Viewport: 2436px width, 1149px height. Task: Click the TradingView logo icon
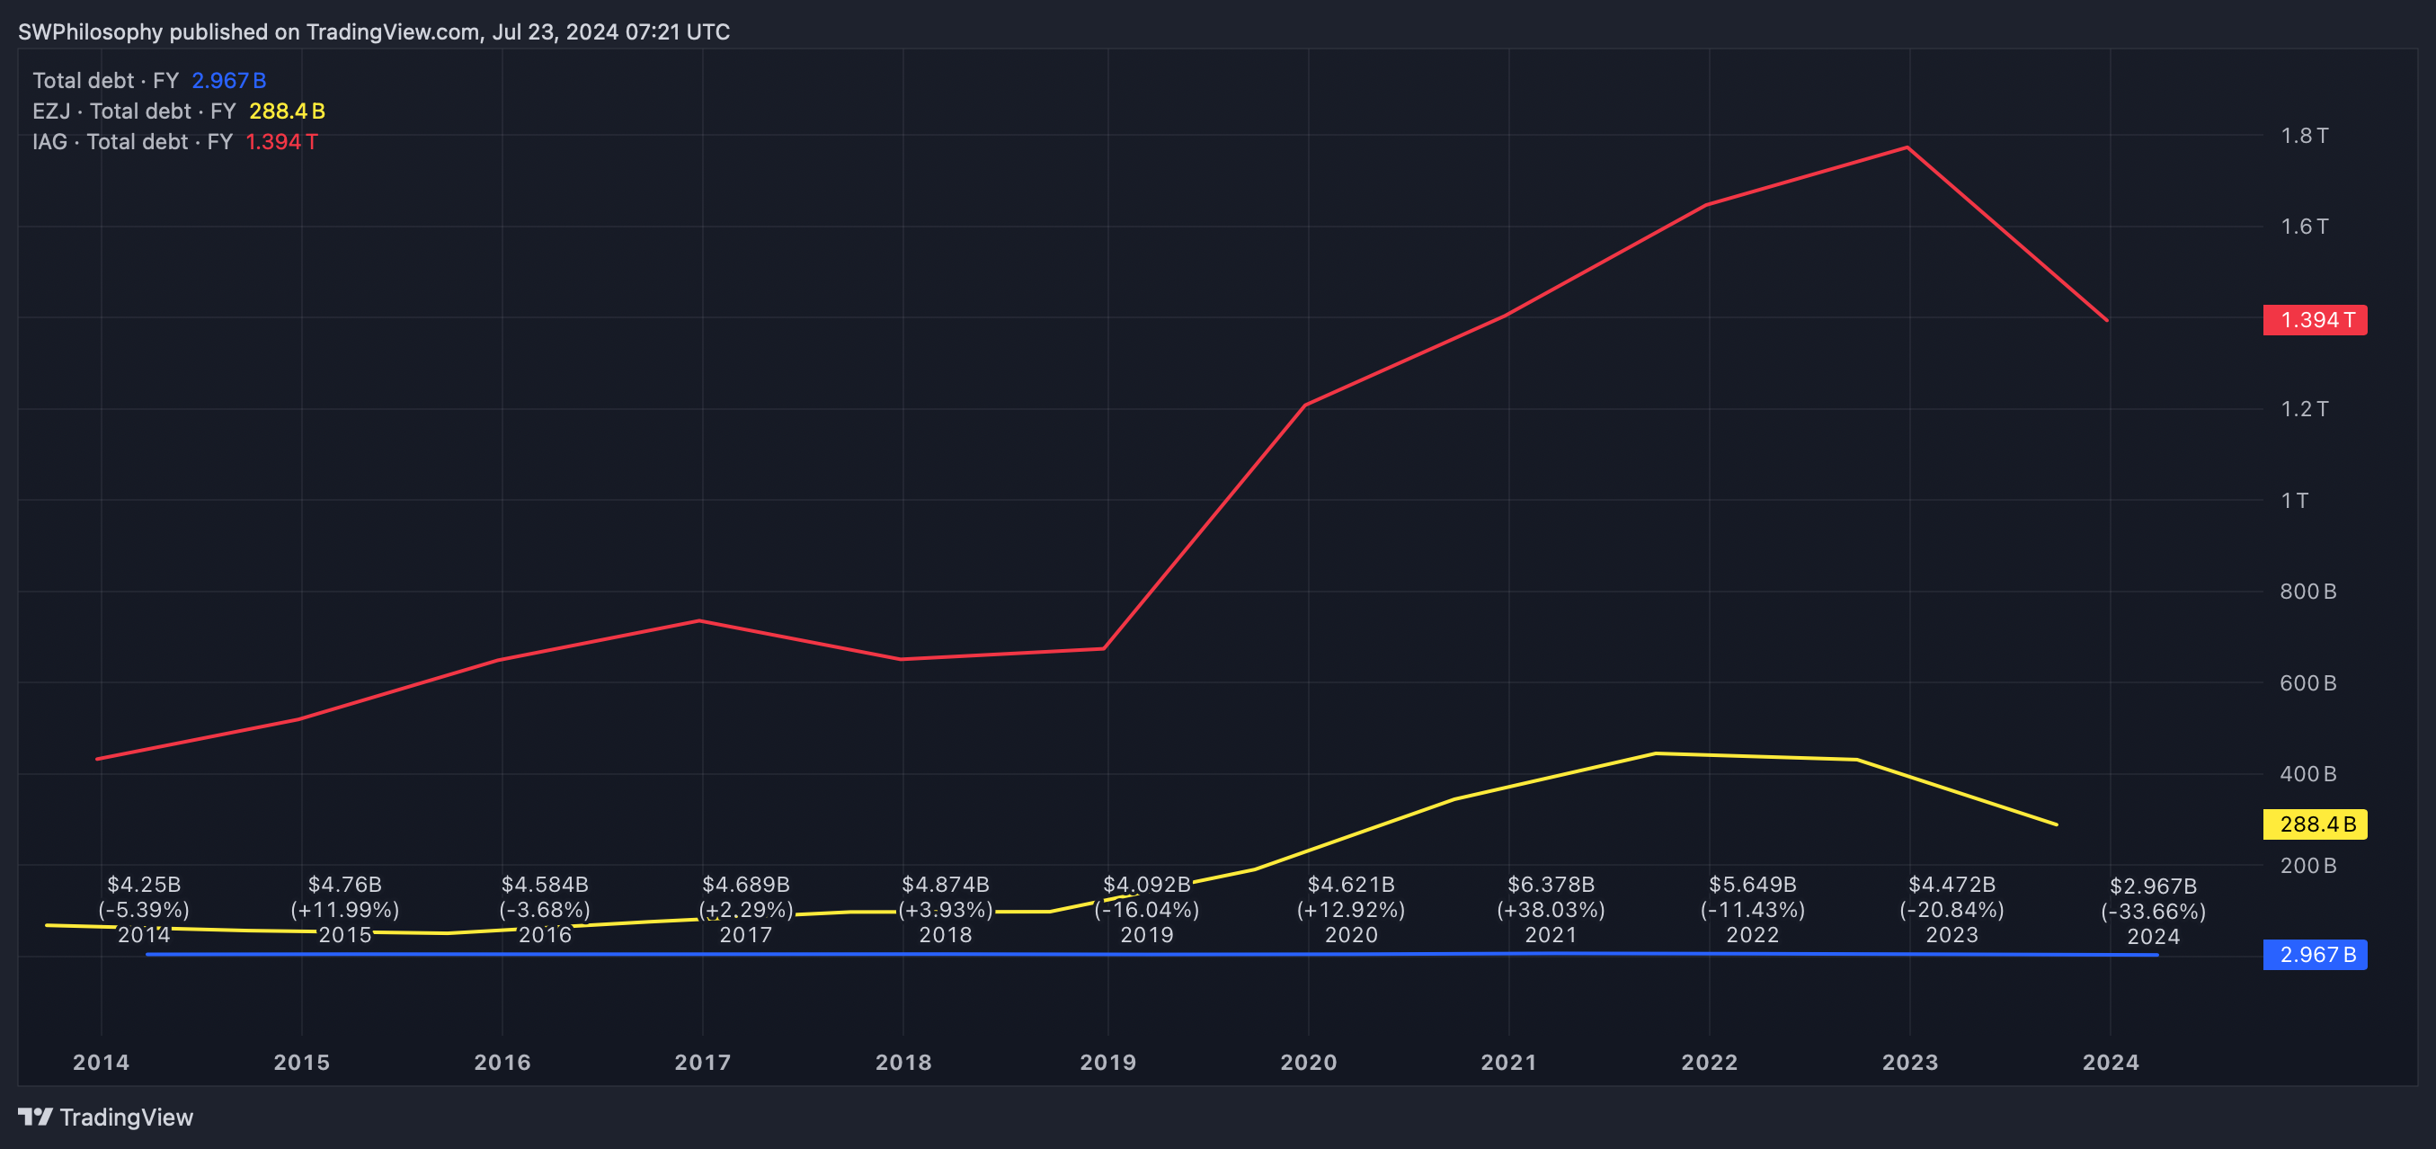pyautogui.click(x=35, y=1117)
